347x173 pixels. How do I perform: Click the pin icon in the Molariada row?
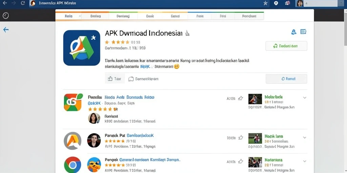click(x=240, y=98)
